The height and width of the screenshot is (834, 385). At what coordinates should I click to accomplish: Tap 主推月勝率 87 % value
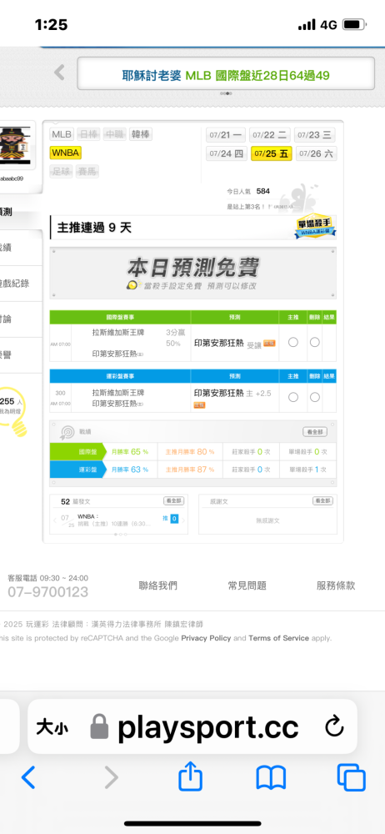click(x=190, y=470)
